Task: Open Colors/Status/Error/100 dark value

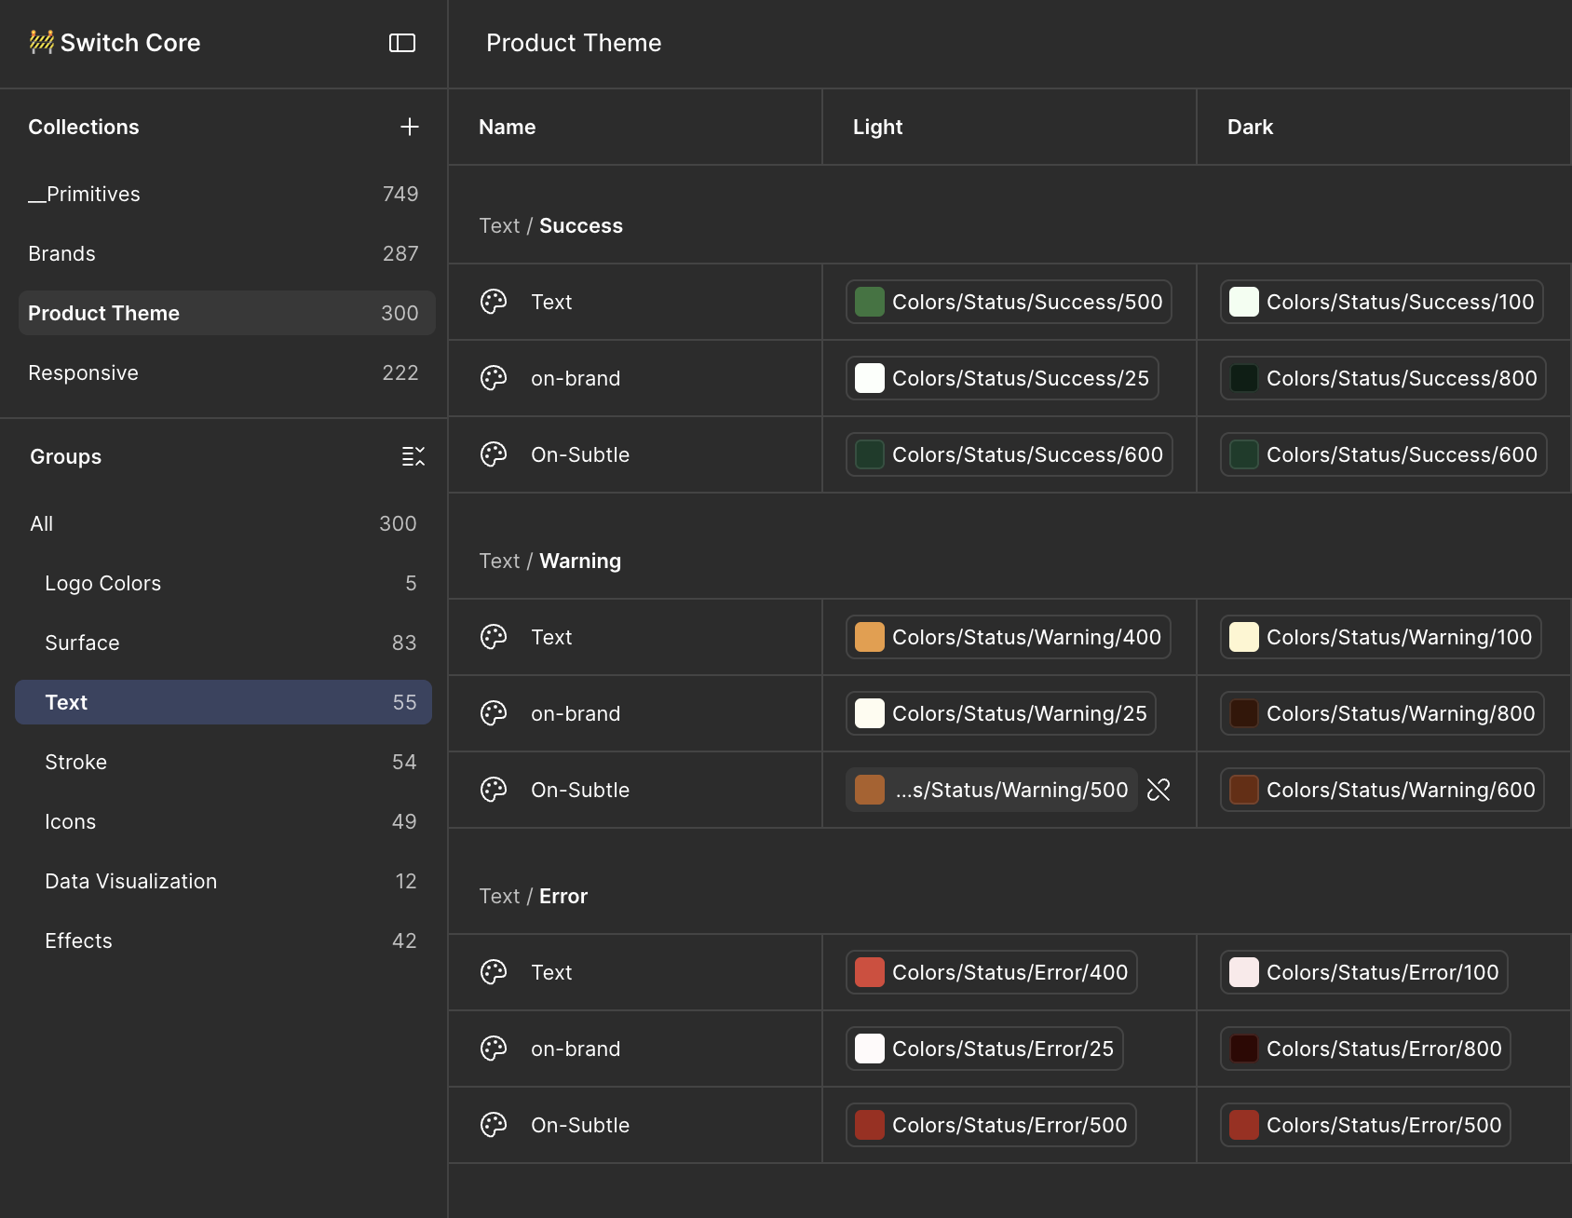Action: [1364, 972]
